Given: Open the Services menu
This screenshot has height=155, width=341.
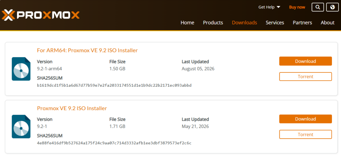Looking at the screenshot, I should tap(275, 23).
